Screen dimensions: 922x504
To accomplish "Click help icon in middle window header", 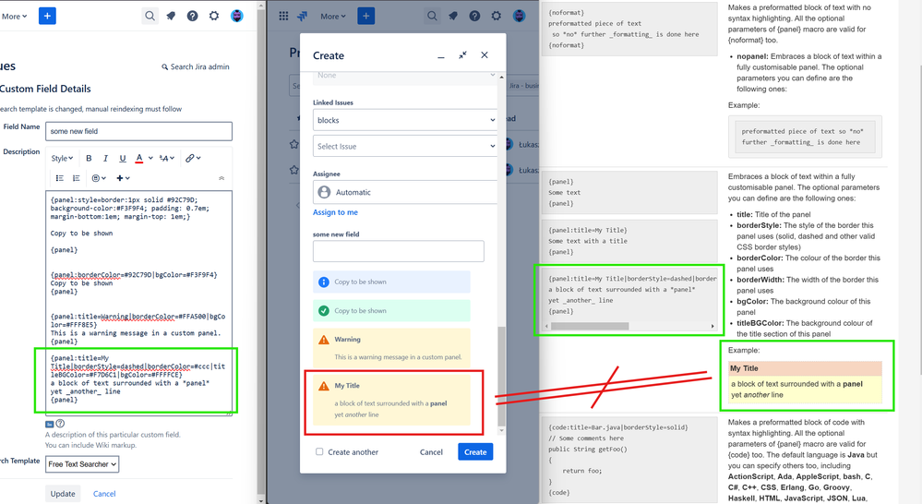I will coord(474,16).
